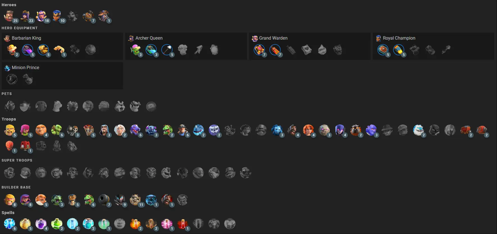Click the Cannon Cart builder base icon

[104, 200]
